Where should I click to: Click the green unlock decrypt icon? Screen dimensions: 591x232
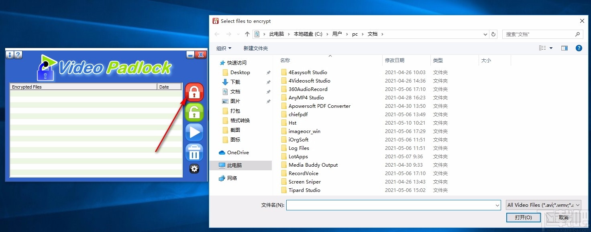tap(194, 112)
